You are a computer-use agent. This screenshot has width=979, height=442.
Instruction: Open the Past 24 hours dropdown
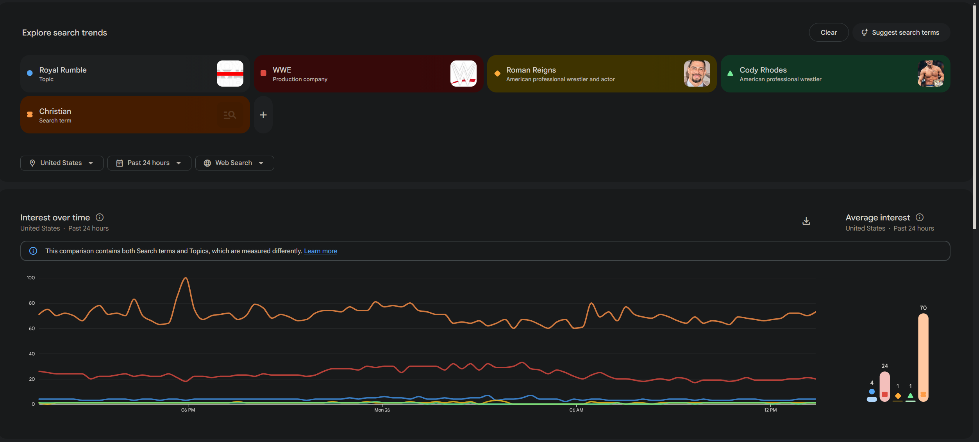coord(149,163)
